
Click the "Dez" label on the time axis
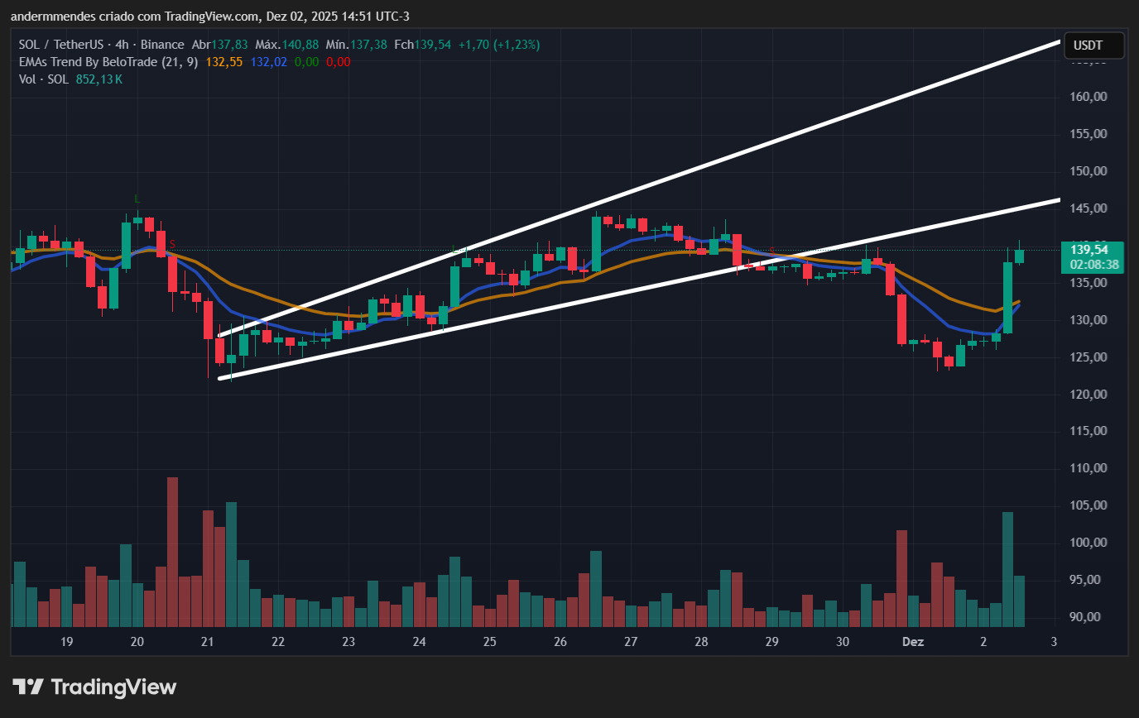[913, 641]
